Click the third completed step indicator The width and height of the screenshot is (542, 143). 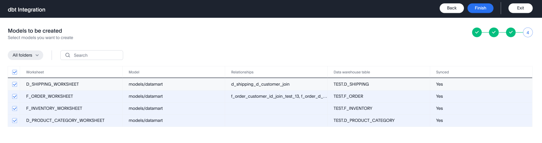[511, 32]
